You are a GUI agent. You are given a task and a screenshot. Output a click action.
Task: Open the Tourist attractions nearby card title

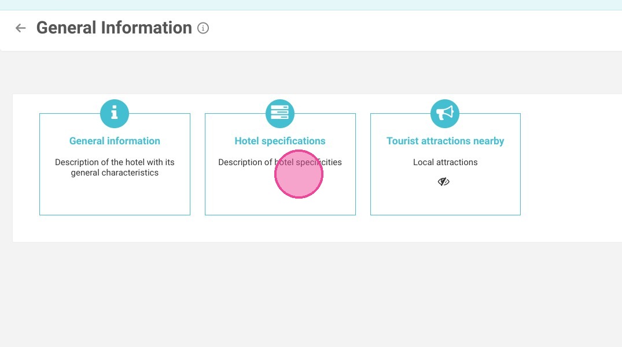click(x=445, y=141)
